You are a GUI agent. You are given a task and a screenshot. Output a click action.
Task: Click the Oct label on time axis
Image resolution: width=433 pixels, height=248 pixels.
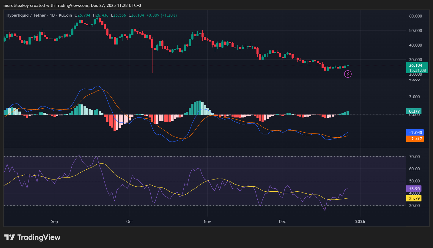[x=130, y=222]
